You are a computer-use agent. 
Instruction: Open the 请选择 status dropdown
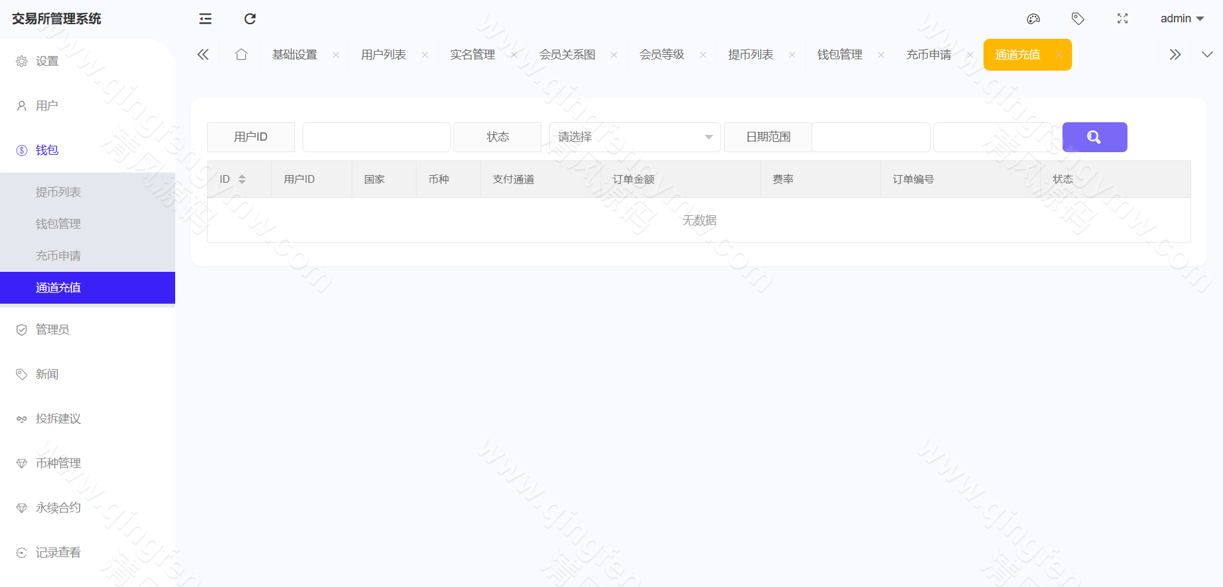pyautogui.click(x=634, y=137)
